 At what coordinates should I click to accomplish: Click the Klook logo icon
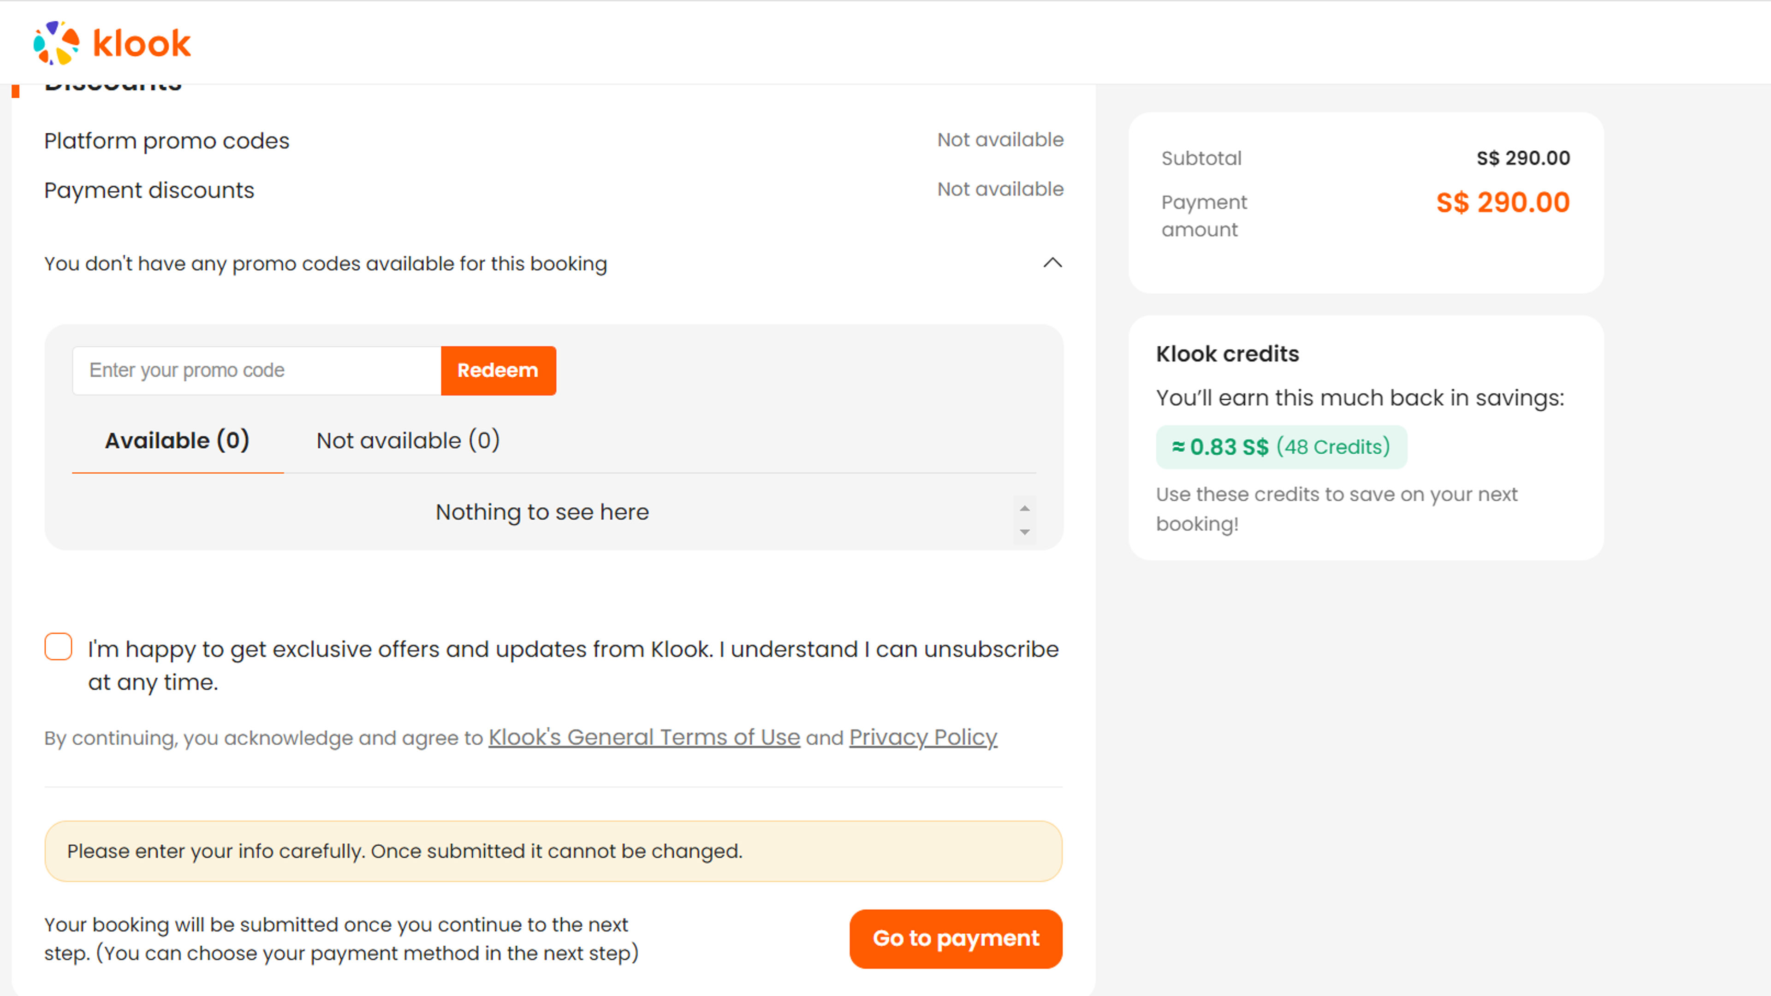pyautogui.click(x=56, y=42)
